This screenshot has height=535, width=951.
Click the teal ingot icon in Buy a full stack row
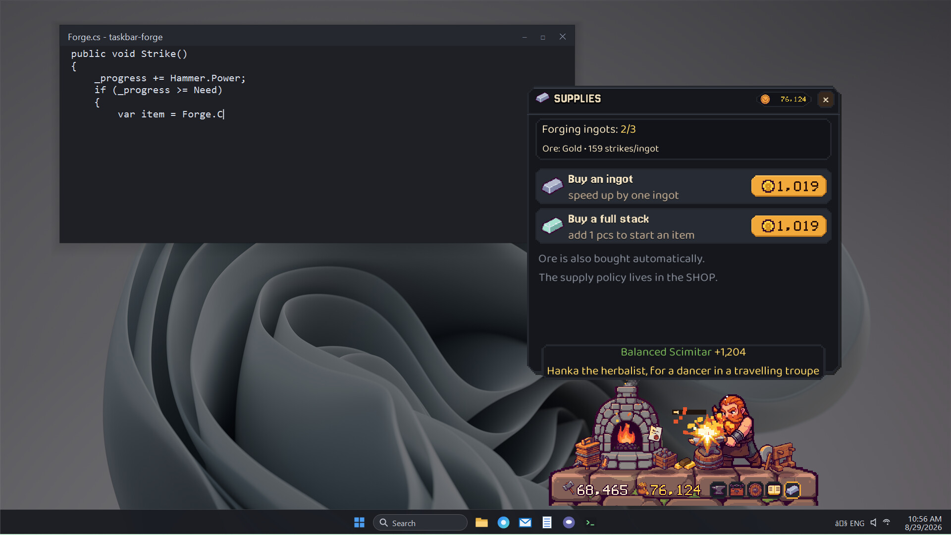point(552,226)
